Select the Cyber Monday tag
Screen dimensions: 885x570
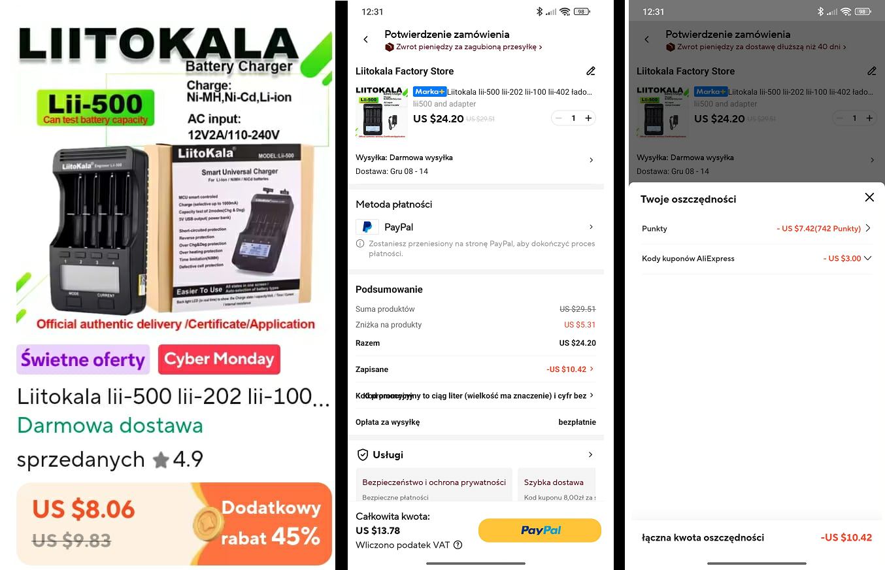click(x=219, y=359)
